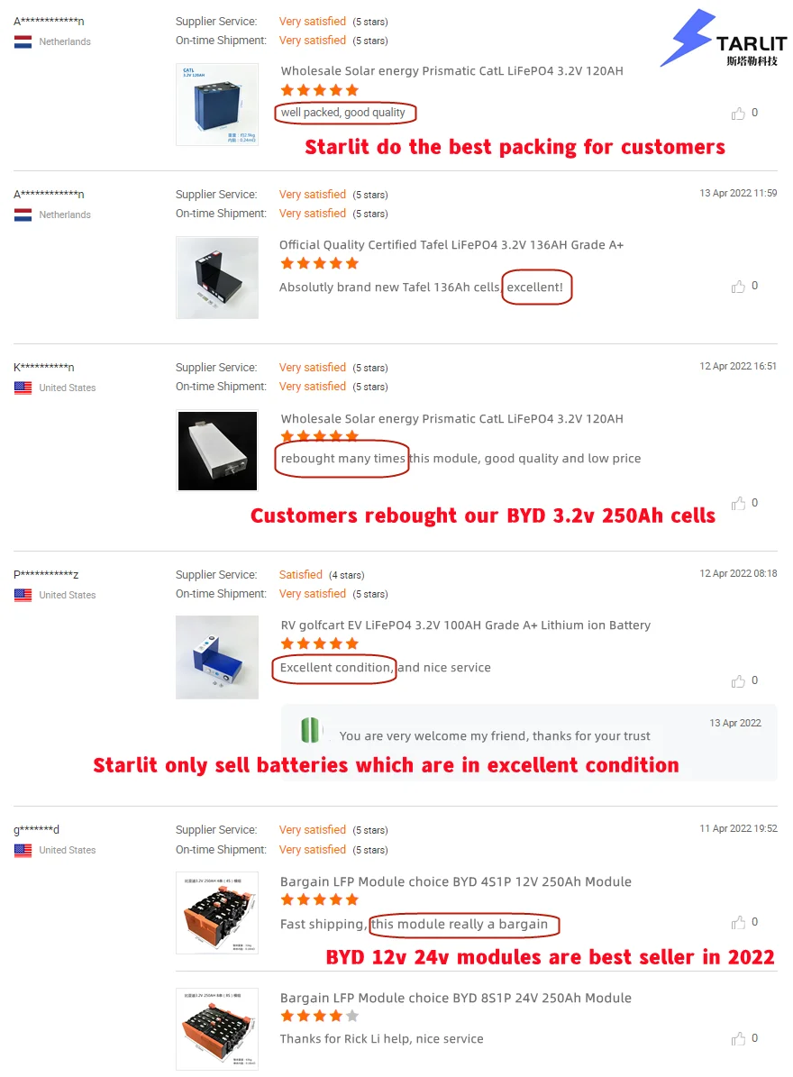
Task: Click the United States flag beside g*******d
Action: 23,851
